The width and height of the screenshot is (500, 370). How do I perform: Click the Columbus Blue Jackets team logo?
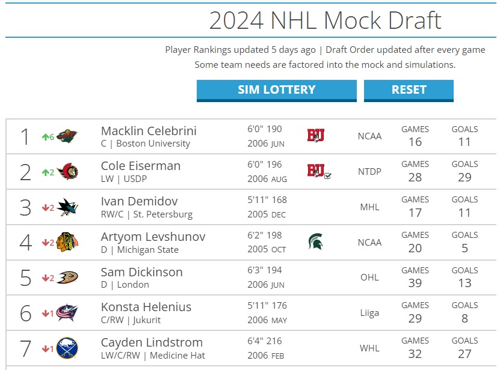(67, 313)
